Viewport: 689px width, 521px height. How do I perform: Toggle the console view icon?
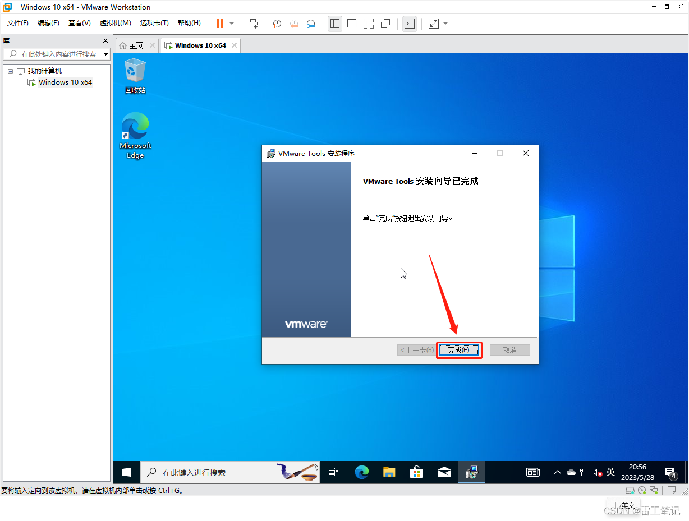[410, 24]
